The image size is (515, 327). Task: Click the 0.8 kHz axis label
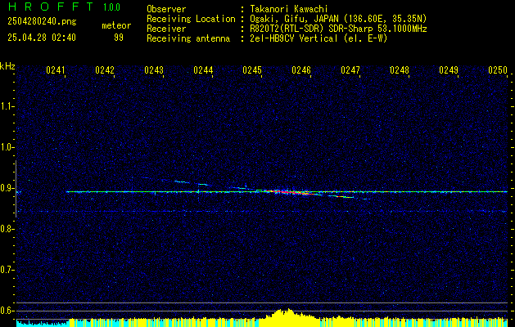coord(7,229)
